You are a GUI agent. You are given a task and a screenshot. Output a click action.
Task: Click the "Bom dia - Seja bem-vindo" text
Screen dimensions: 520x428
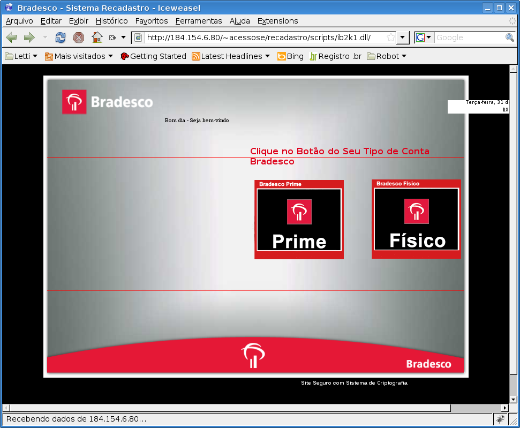(x=197, y=120)
